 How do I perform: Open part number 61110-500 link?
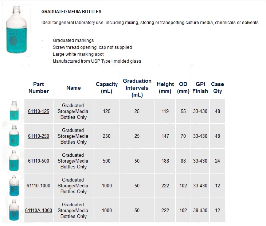(39, 161)
